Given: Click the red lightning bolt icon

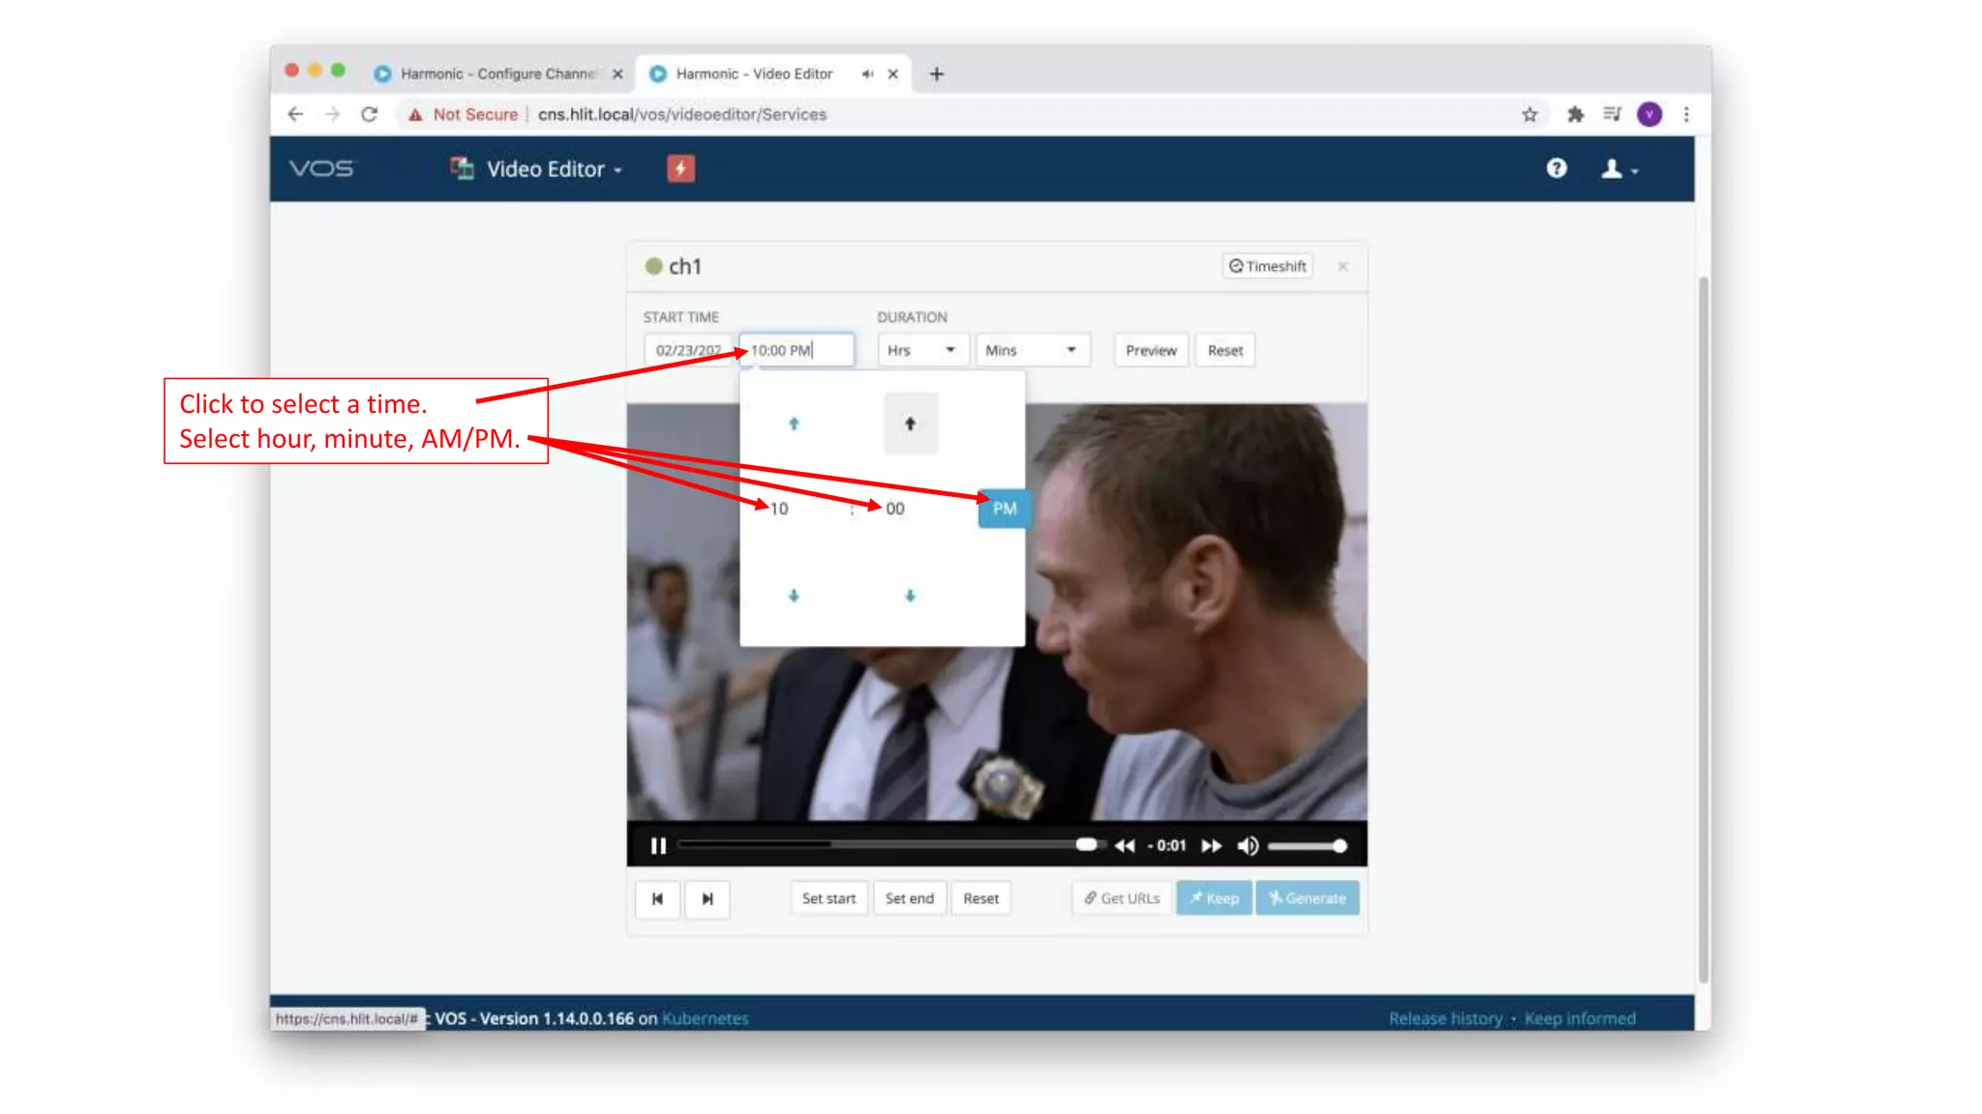Looking at the screenshot, I should coord(680,169).
